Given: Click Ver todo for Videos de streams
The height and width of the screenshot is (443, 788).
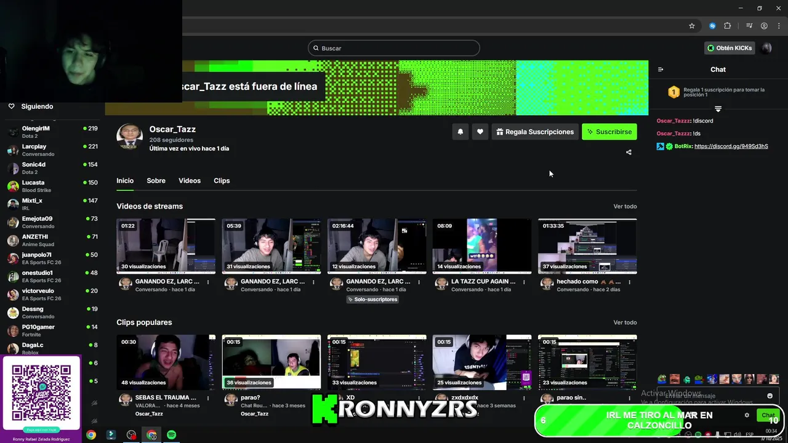Looking at the screenshot, I should 625,206.
